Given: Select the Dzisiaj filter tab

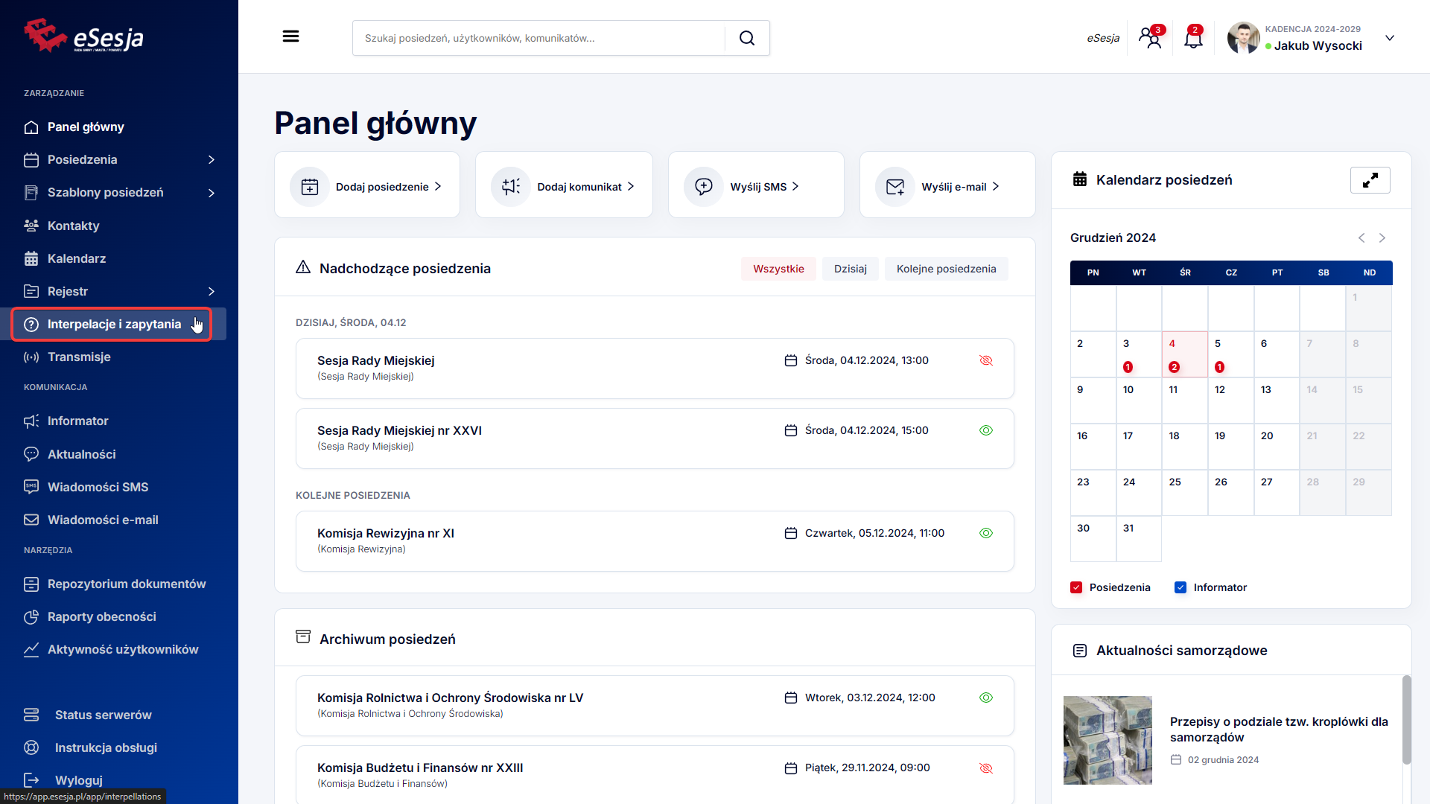Looking at the screenshot, I should pyautogui.click(x=851, y=269).
